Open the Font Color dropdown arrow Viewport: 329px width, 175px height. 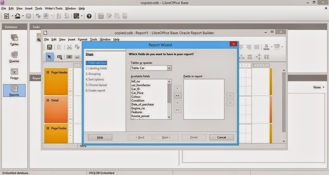click(x=271, y=47)
